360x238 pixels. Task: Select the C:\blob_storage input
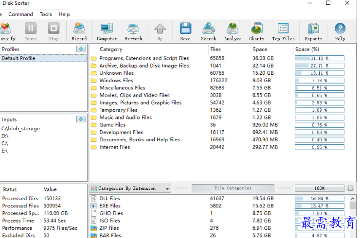click(x=20, y=129)
